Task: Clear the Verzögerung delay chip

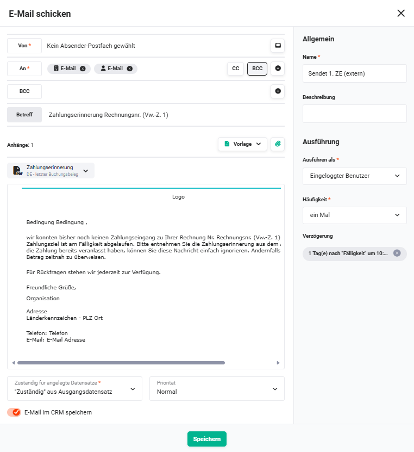Action: (397, 253)
